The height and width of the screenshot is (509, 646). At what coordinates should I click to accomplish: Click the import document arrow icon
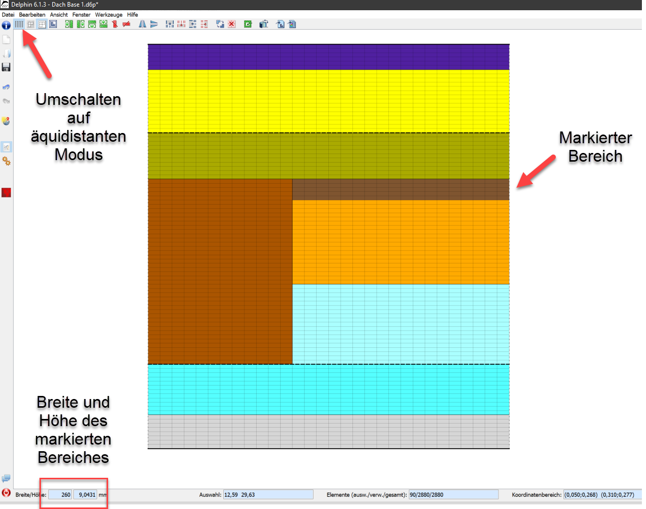pos(280,24)
